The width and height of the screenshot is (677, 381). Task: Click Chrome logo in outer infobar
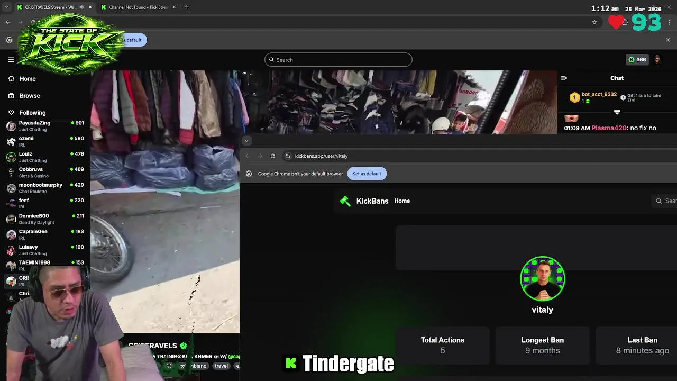9,40
